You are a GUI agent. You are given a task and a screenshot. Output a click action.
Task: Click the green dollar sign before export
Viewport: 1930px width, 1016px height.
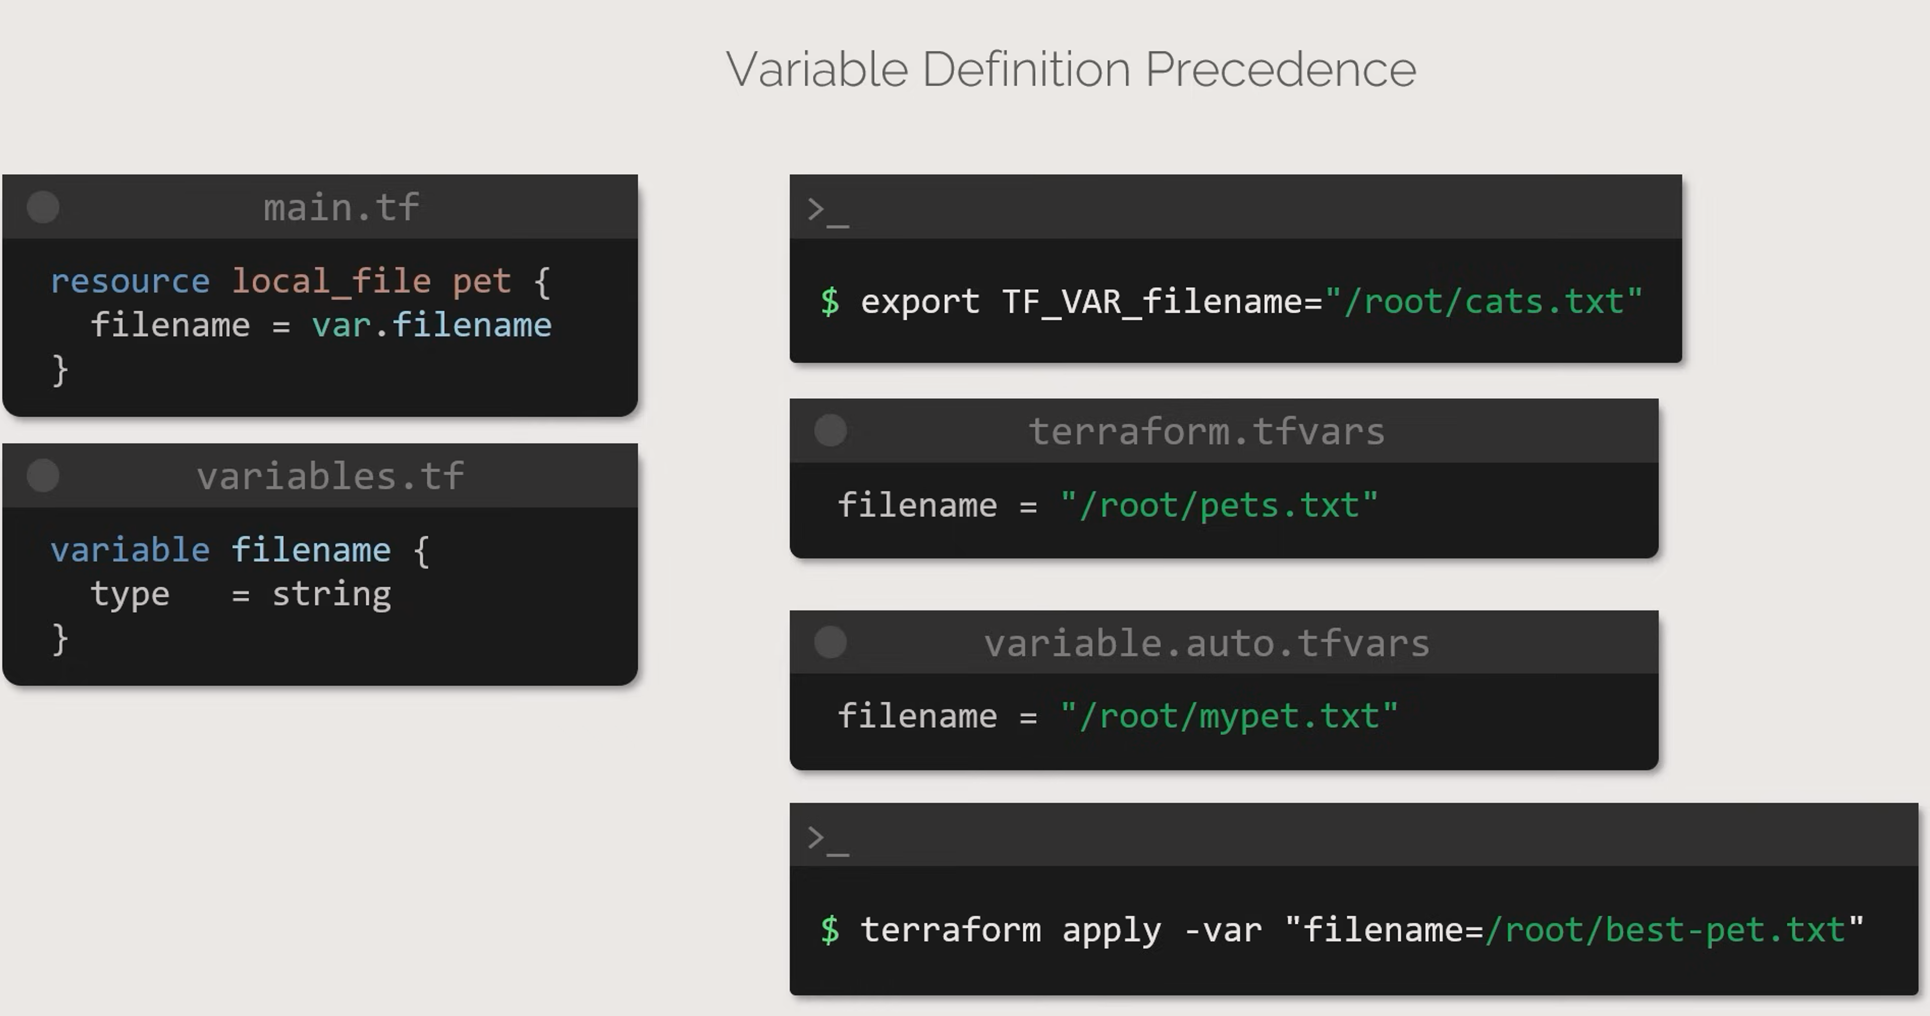[x=829, y=302]
